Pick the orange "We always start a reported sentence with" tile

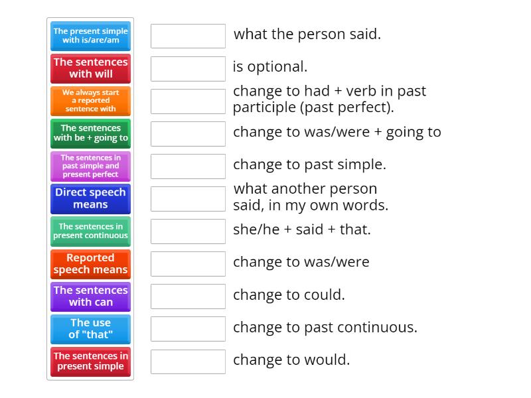[90, 101]
